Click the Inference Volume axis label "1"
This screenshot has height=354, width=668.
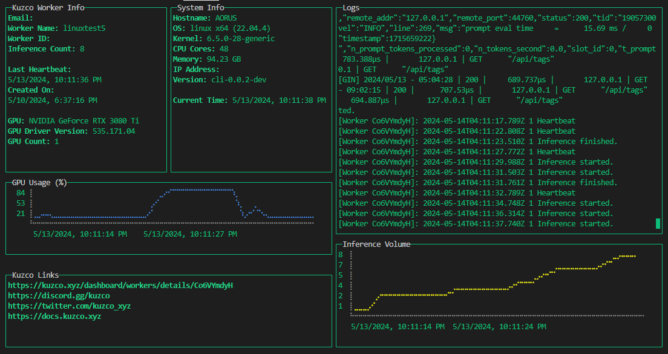pyautogui.click(x=341, y=306)
